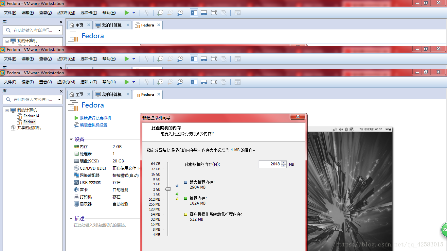Click the yellow minimum memory marker

tap(177, 199)
